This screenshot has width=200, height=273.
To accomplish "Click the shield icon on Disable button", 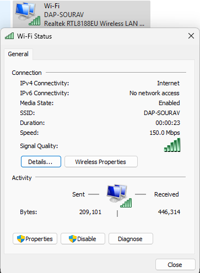I will [73, 239].
